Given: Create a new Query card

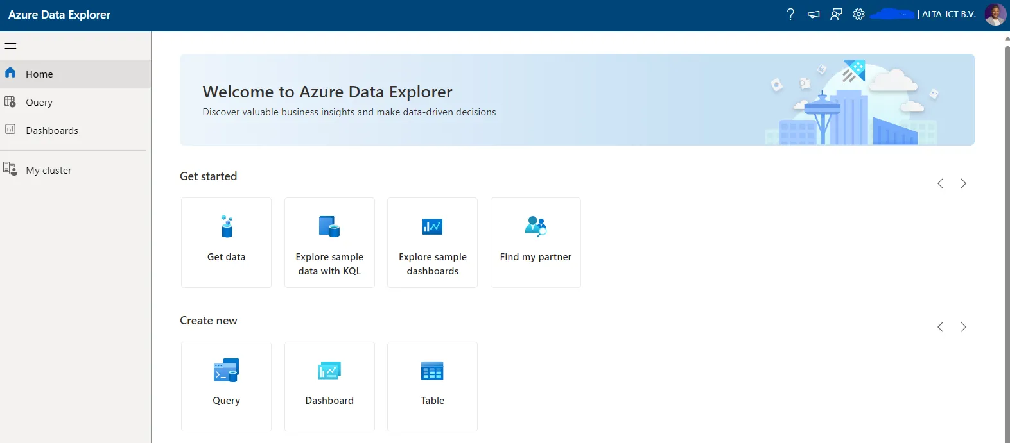Looking at the screenshot, I should [226, 387].
